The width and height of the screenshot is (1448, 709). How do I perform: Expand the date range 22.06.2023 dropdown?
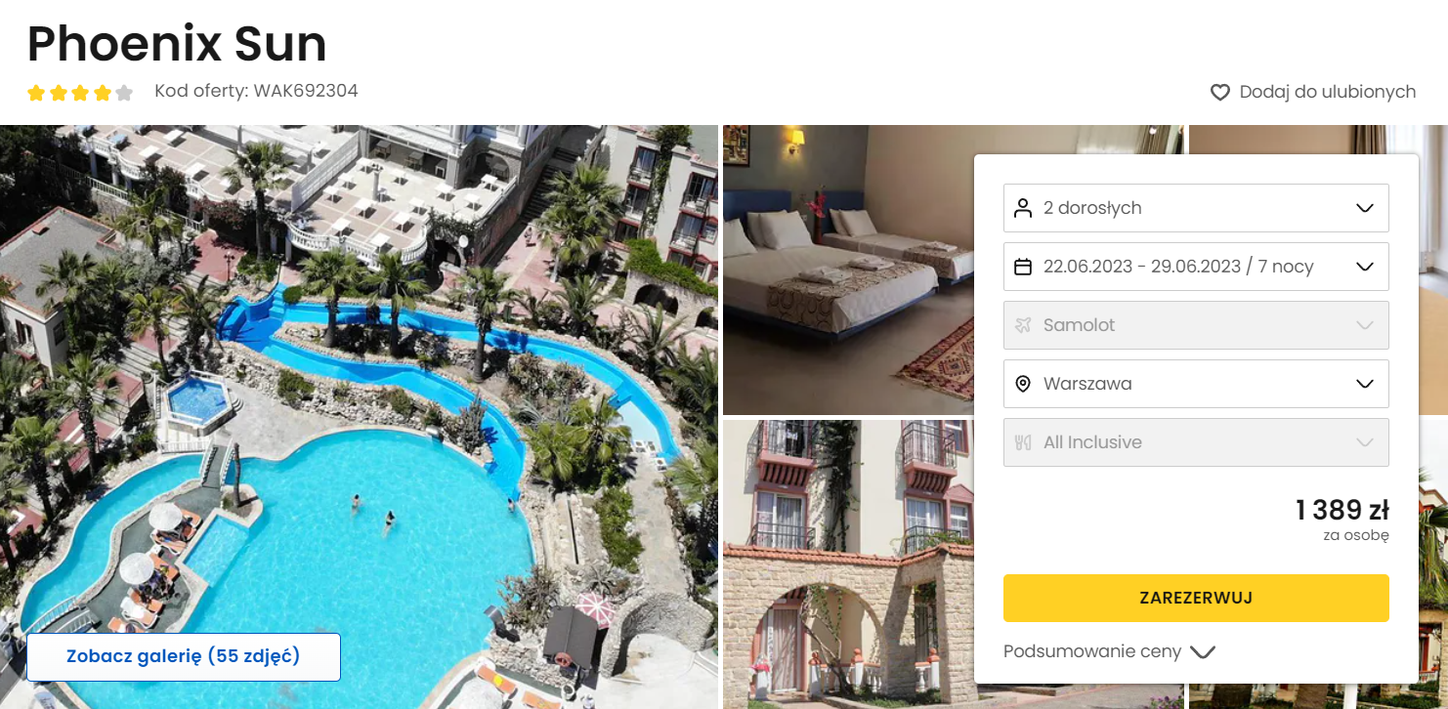(1196, 267)
